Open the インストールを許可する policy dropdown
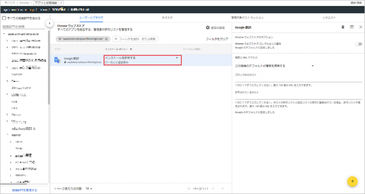The width and height of the screenshot is (365, 194). pyautogui.click(x=142, y=60)
